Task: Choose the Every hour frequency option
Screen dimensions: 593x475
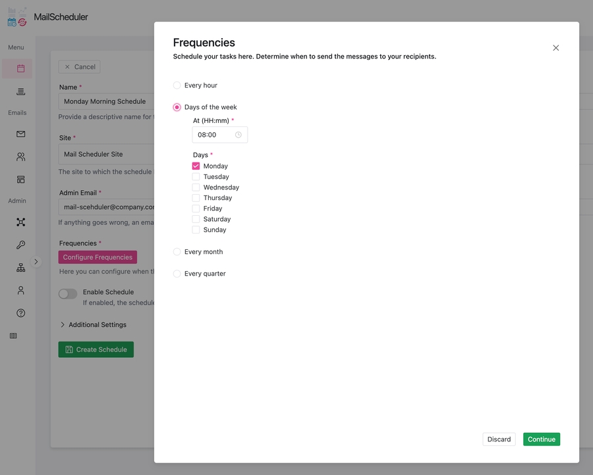Action: [x=177, y=85]
